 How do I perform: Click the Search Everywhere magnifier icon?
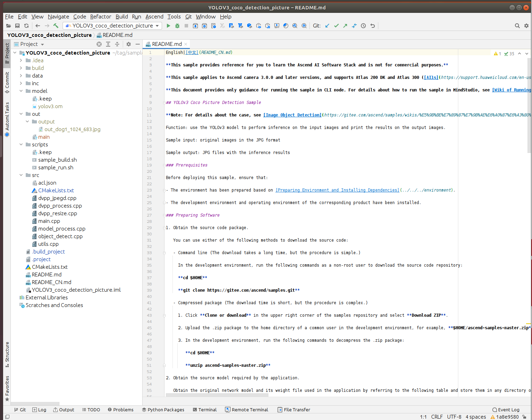click(517, 26)
